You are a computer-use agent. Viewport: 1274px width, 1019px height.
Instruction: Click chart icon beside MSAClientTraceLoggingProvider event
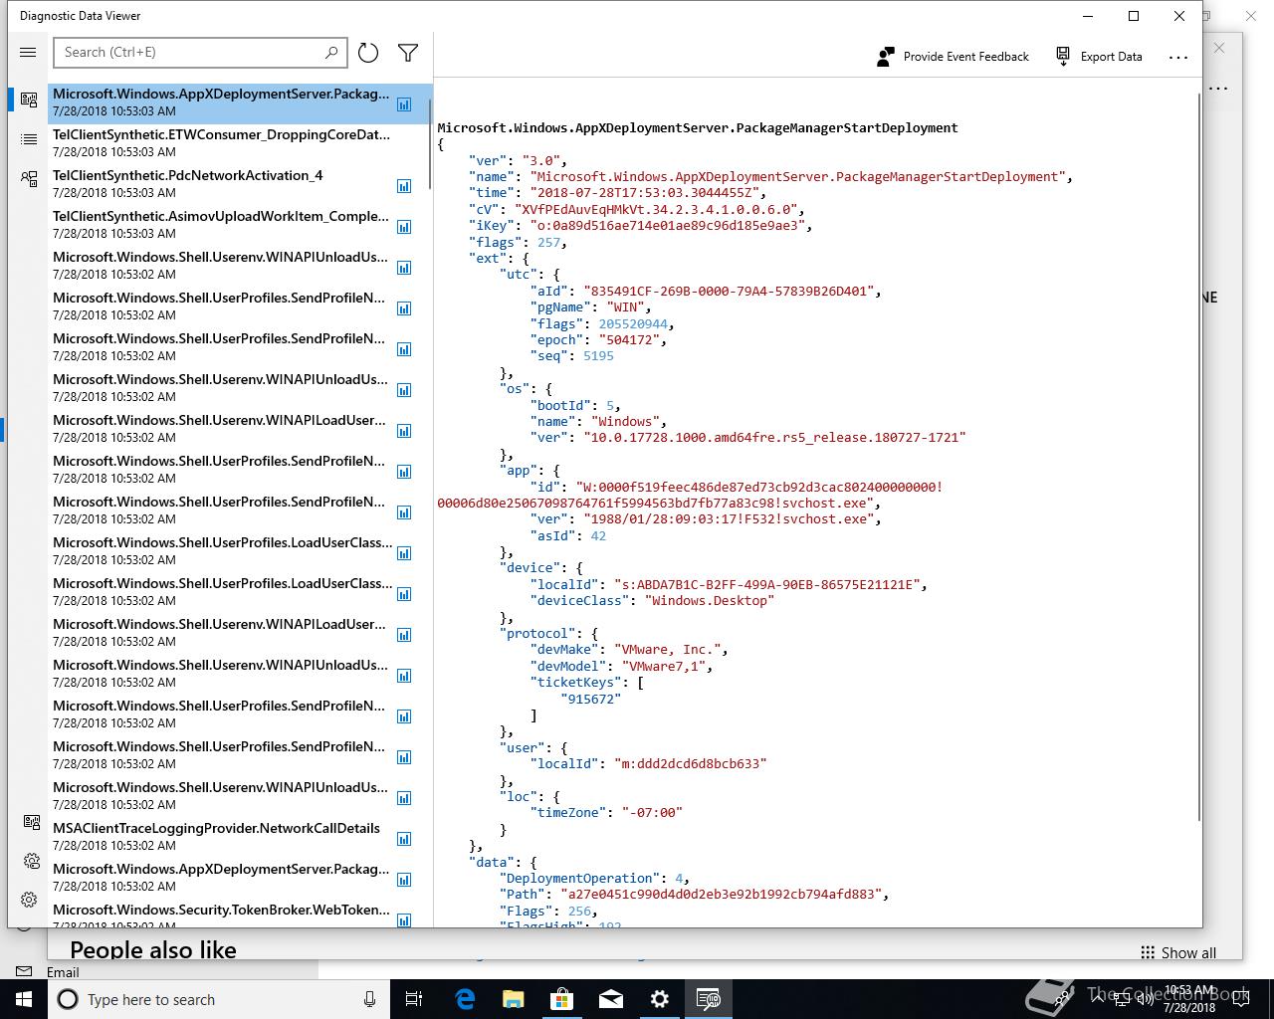(x=404, y=838)
